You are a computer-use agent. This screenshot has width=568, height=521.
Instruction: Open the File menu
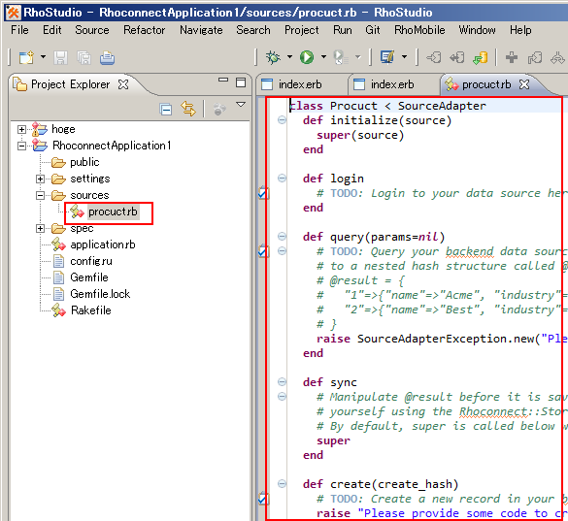(19, 30)
